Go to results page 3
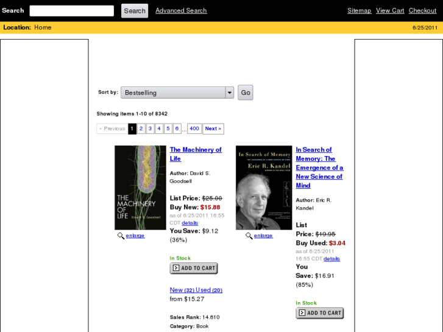 pyautogui.click(x=150, y=129)
